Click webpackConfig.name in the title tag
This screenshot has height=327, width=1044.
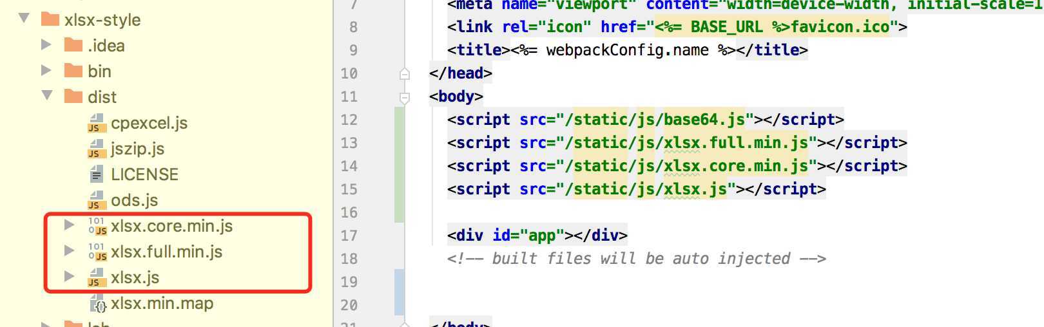point(627,50)
